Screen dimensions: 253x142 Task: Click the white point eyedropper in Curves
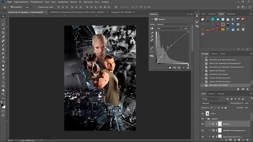152,40
